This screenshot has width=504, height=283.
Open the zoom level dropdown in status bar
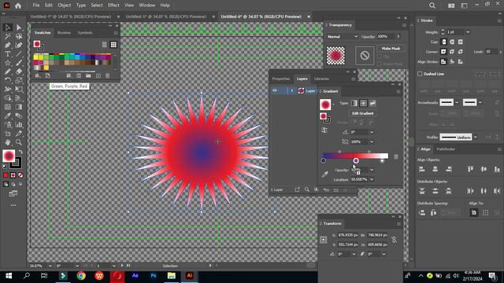coord(50,266)
